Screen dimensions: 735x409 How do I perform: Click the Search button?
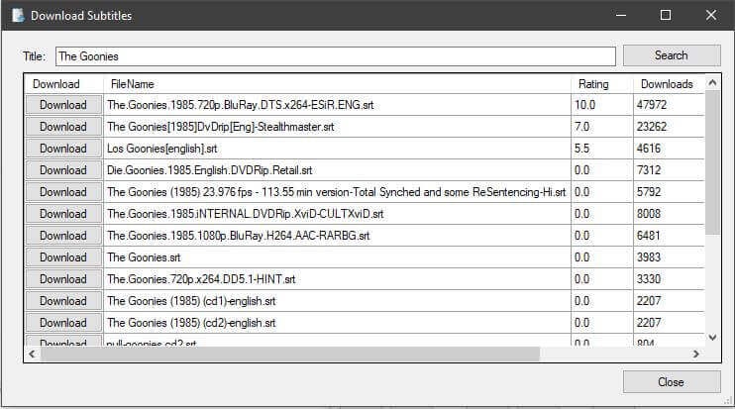(672, 55)
